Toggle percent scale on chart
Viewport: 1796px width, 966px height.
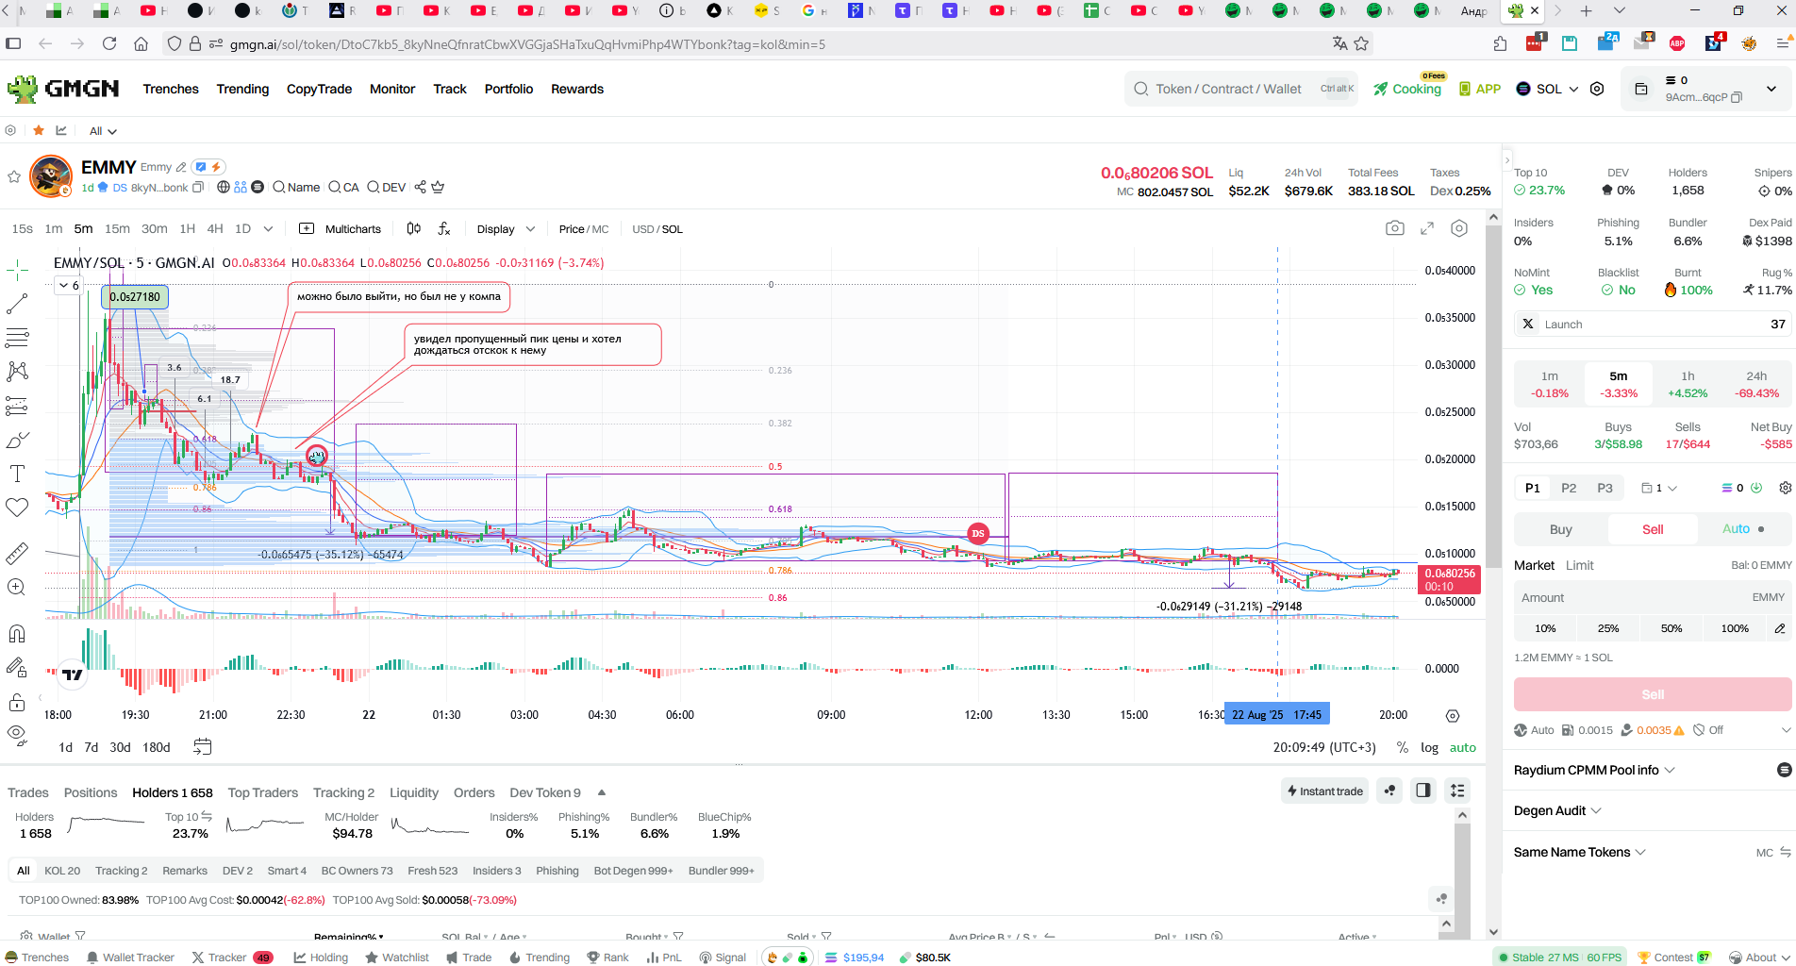(x=1403, y=747)
